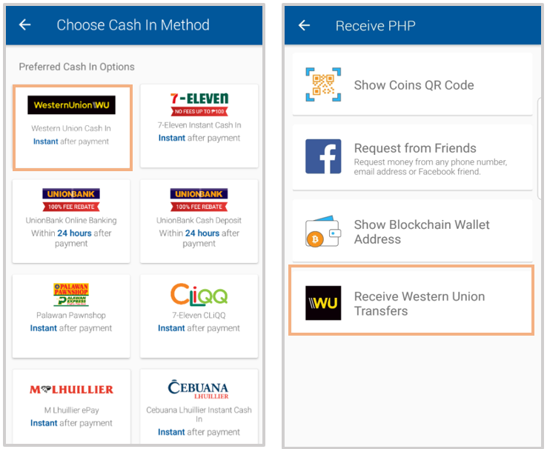Tap the Coins QR code icon

click(323, 84)
